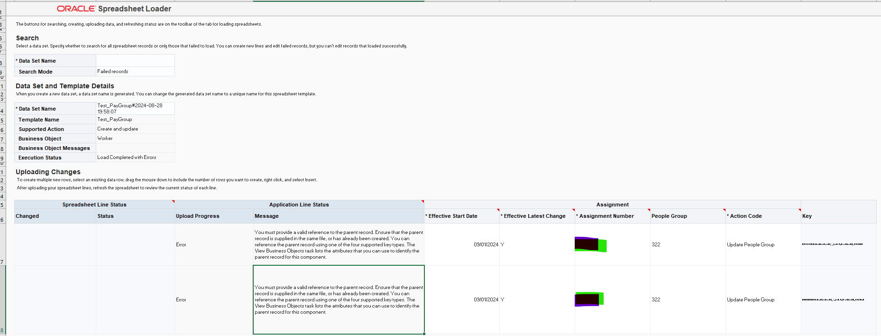The width and height of the screenshot is (881, 336).
Task: Click the Data Set and Template Details heading
Action: pos(65,86)
